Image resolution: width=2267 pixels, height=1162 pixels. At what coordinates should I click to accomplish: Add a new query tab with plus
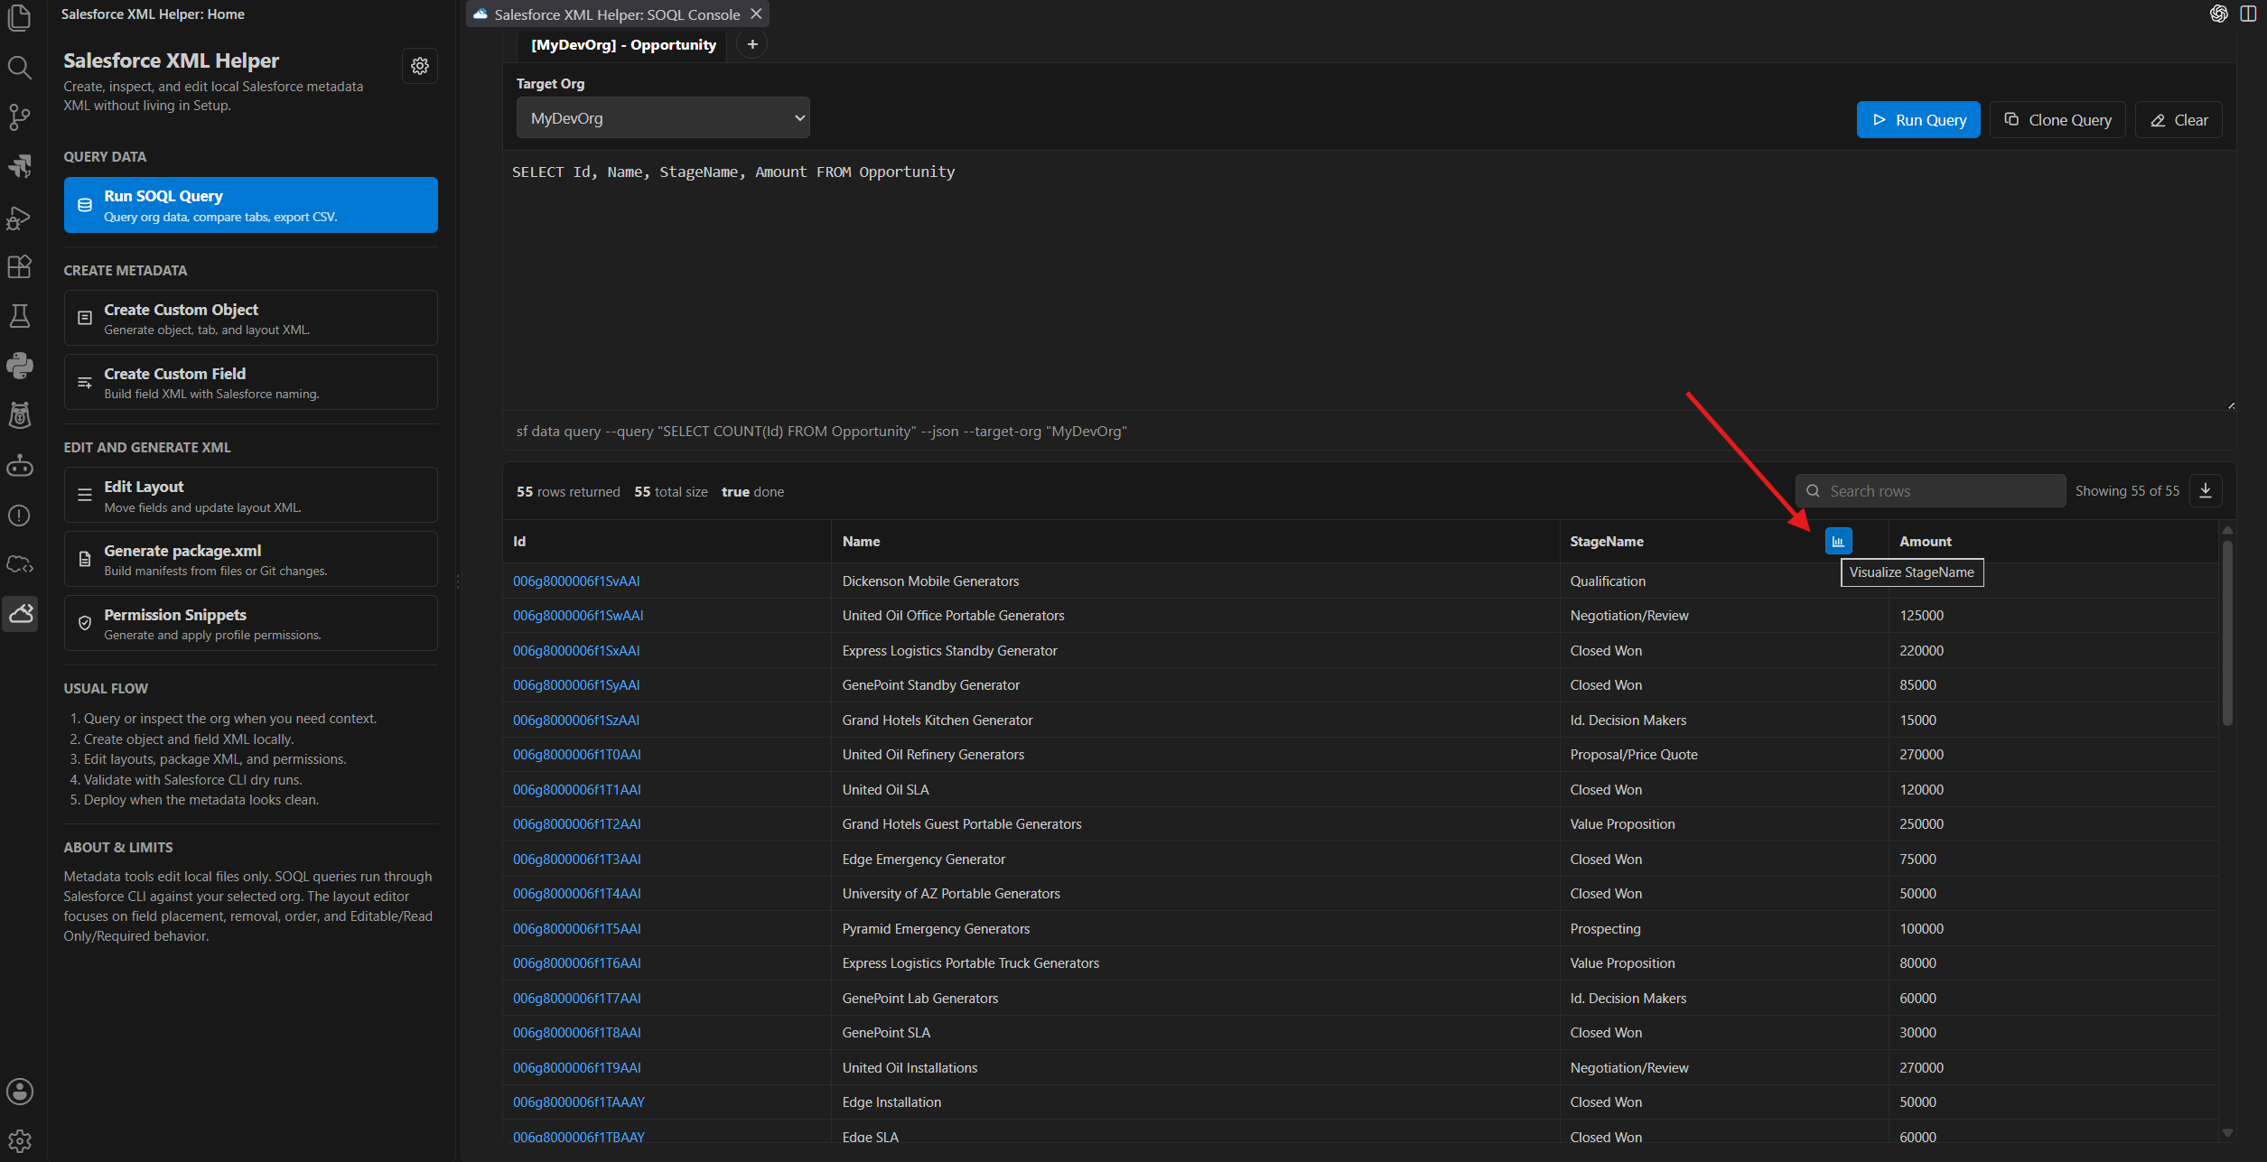pos(752,44)
